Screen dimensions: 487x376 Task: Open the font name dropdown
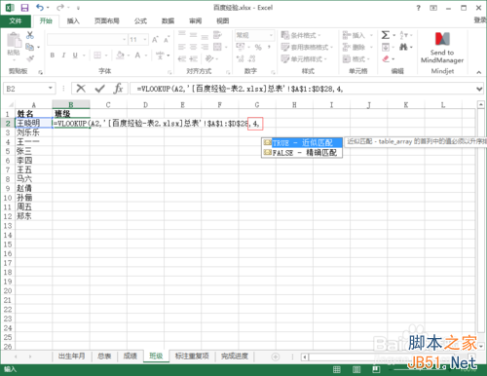coord(125,40)
